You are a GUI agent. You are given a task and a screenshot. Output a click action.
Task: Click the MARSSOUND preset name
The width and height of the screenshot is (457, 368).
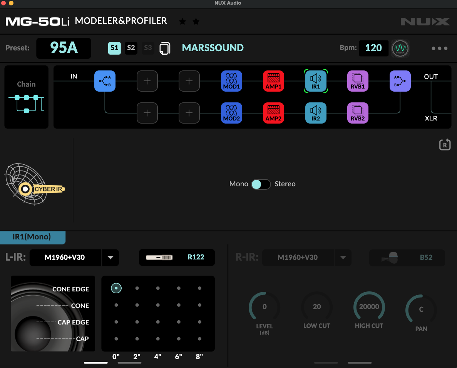[x=213, y=48]
